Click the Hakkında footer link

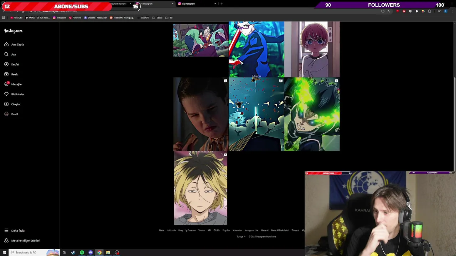(x=171, y=230)
